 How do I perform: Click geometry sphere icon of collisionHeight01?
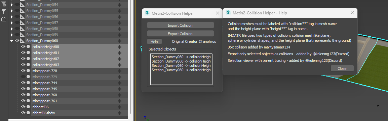pos(28,53)
